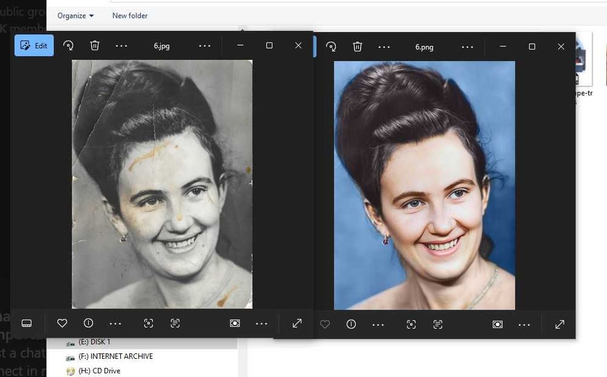The image size is (607, 377).
Task: Open ellipsis menu right of 6.jpg title
Action: point(205,46)
